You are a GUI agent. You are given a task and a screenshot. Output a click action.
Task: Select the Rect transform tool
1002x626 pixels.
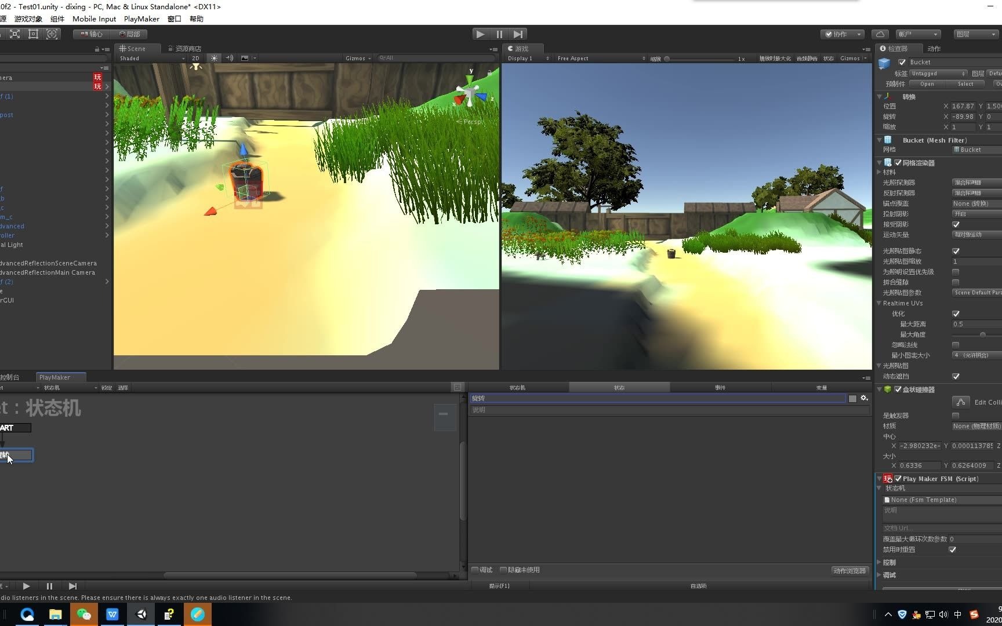click(x=34, y=34)
